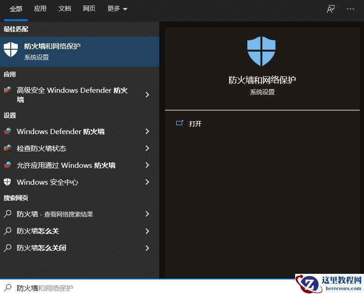The width and height of the screenshot is (364, 294).
Task: Click the magnifier icon beside 防火墙怎么关
Action: tap(7, 231)
